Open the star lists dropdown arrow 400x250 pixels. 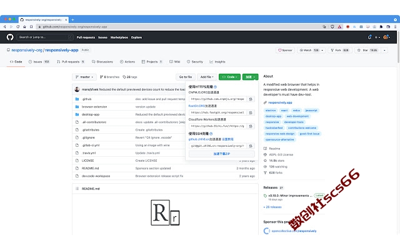click(384, 50)
